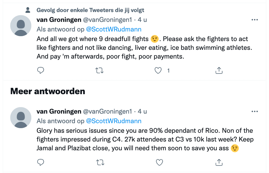Click 'Gevolgd door enkele Tweeters' label
This screenshot has height=173, width=269.
click(90, 10)
